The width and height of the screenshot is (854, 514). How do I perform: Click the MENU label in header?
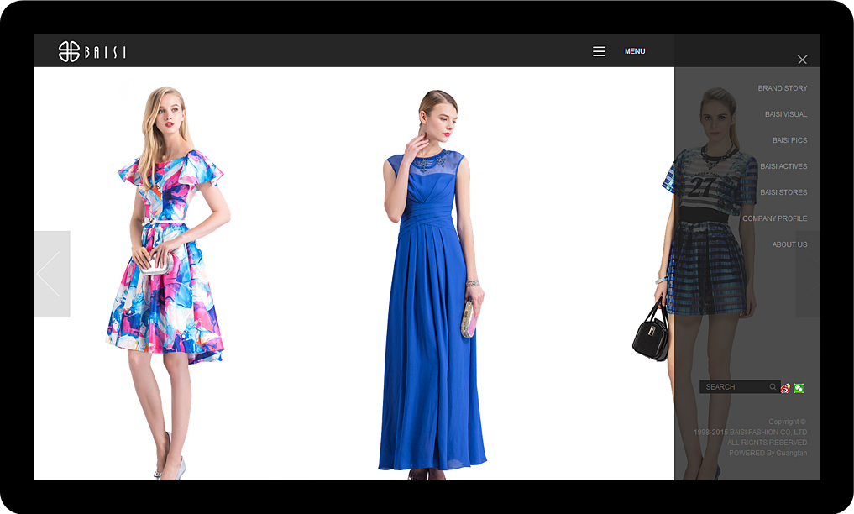click(635, 51)
